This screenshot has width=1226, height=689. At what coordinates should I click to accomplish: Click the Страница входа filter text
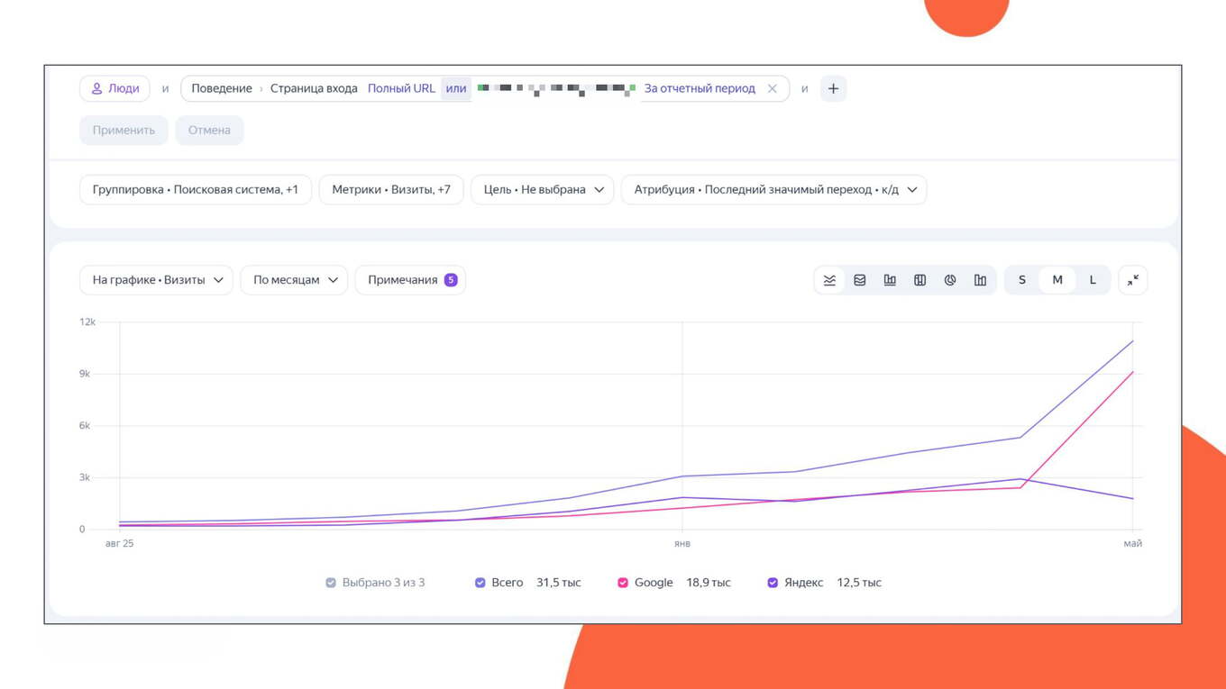click(x=314, y=88)
